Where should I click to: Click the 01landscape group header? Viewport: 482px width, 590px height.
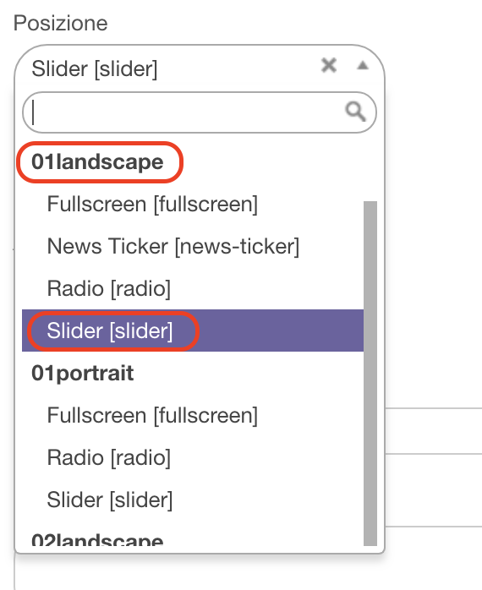(x=97, y=161)
